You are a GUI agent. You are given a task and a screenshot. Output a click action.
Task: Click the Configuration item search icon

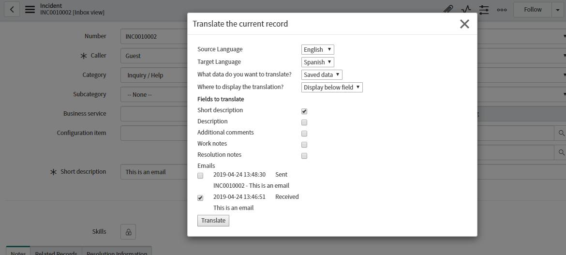[x=561, y=133]
